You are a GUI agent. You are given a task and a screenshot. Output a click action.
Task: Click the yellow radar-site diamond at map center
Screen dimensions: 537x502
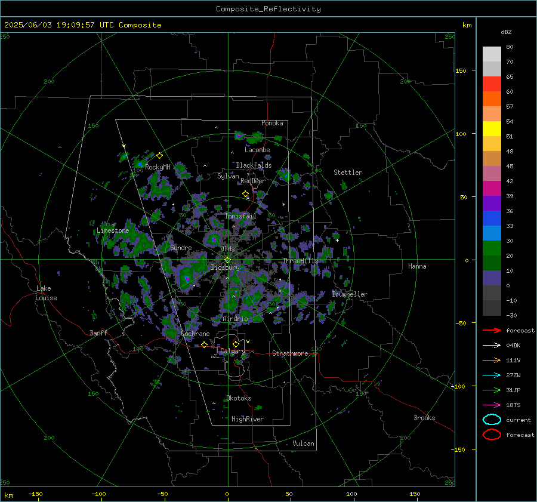[x=227, y=260]
